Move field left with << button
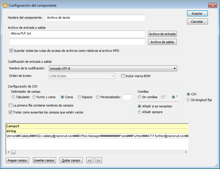 pos(90,160)
